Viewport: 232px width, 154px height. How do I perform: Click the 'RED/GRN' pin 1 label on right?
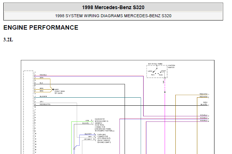point(204,94)
